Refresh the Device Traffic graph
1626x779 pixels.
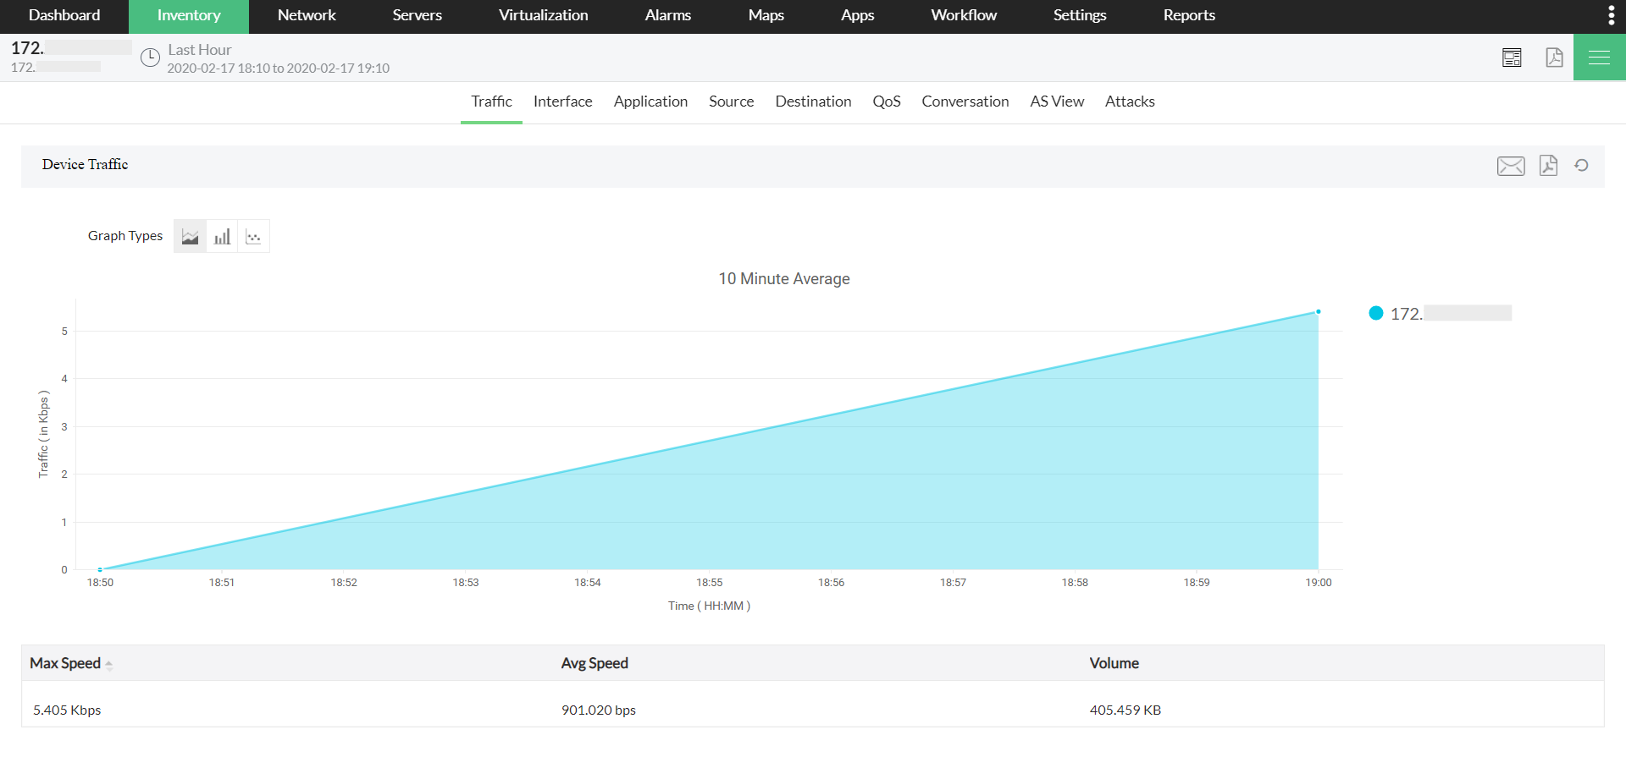(x=1582, y=166)
